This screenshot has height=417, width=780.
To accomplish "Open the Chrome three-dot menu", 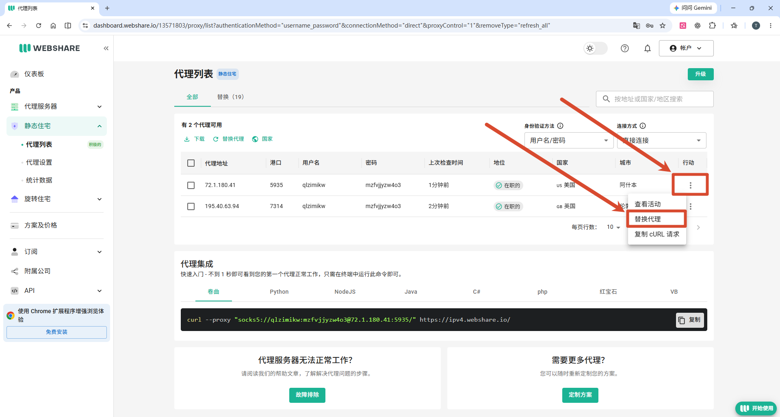I will (x=771, y=26).
